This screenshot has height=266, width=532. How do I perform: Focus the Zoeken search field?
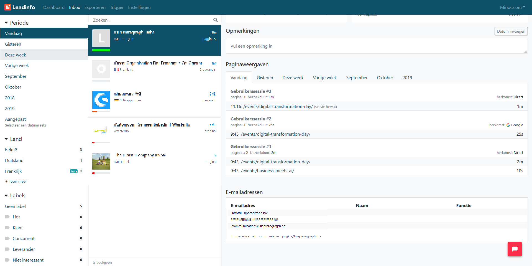click(151, 20)
